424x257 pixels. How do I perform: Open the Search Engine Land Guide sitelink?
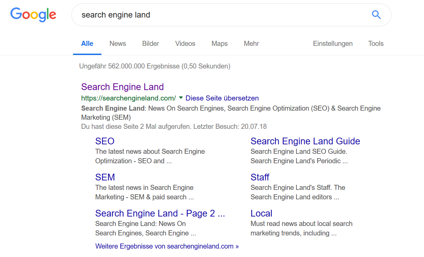click(305, 141)
